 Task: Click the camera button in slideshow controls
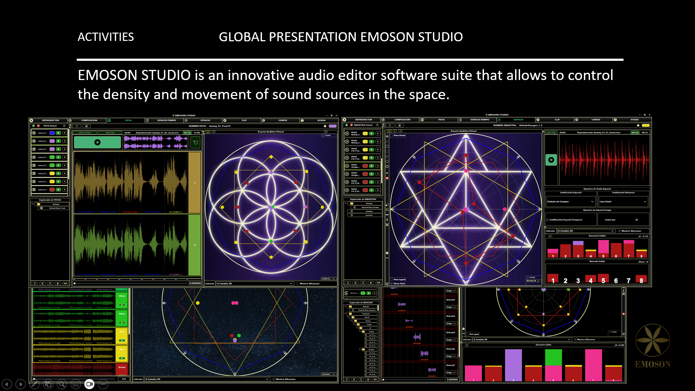(x=89, y=384)
